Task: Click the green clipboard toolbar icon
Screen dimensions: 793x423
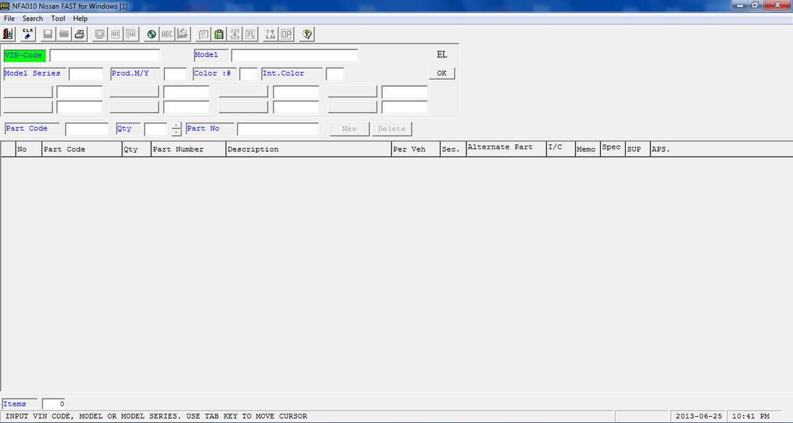Action: click(x=219, y=34)
